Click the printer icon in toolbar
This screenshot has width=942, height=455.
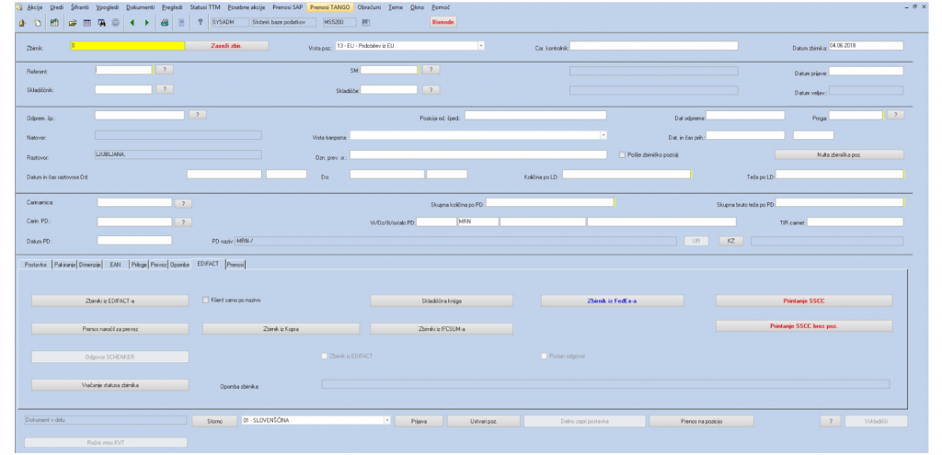point(165,21)
